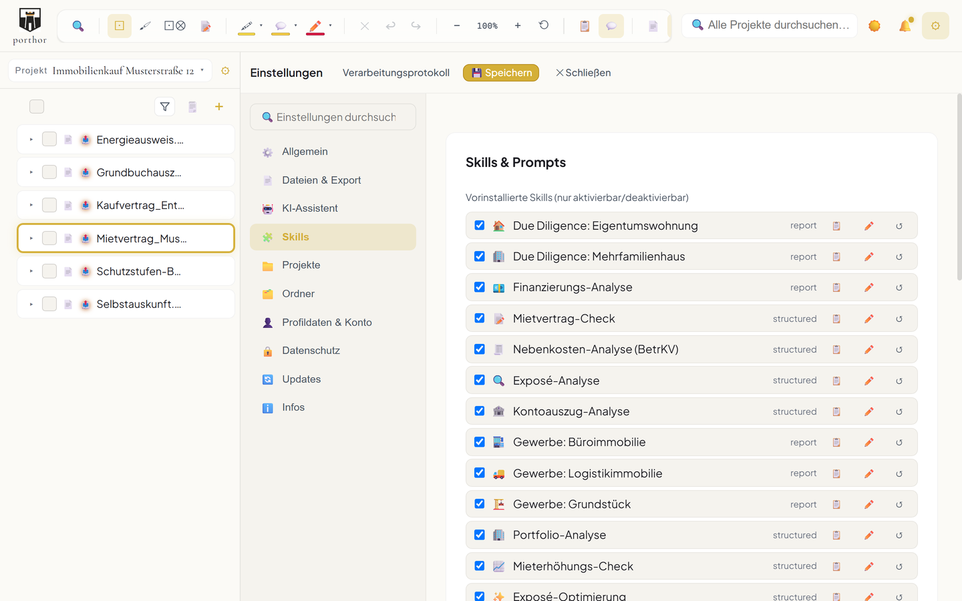
Task: Click clipboard icon for Due Diligence: Eigentumswohnung
Action: point(836,226)
